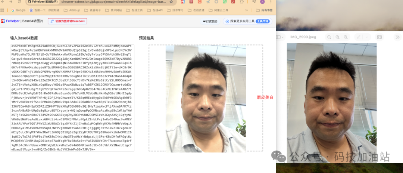Expand the markup tool dropdown in Preview
Image resolution: width=403 pixels, height=173 pixels.
(366, 37)
